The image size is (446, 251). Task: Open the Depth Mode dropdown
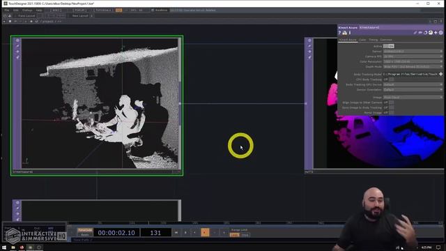[x=413, y=67]
